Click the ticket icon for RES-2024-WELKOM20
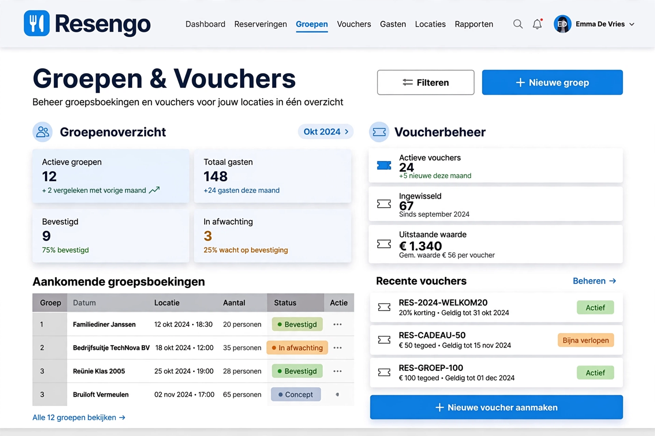Viewport: 655px width, 436px height. click(384, 307)
